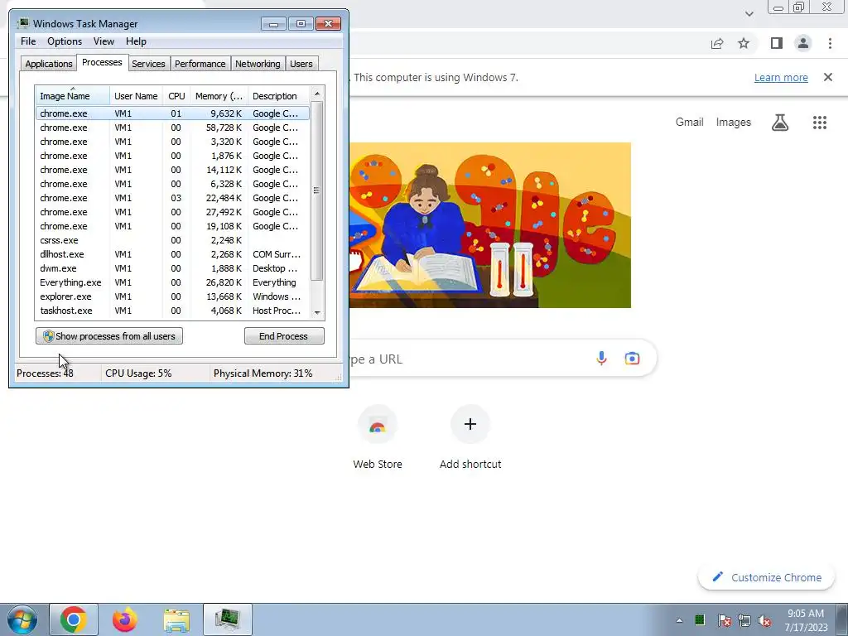This screenshot has height=636, width=848.
Task: Open Task Manager Help menu
Action: click(136, 41)
